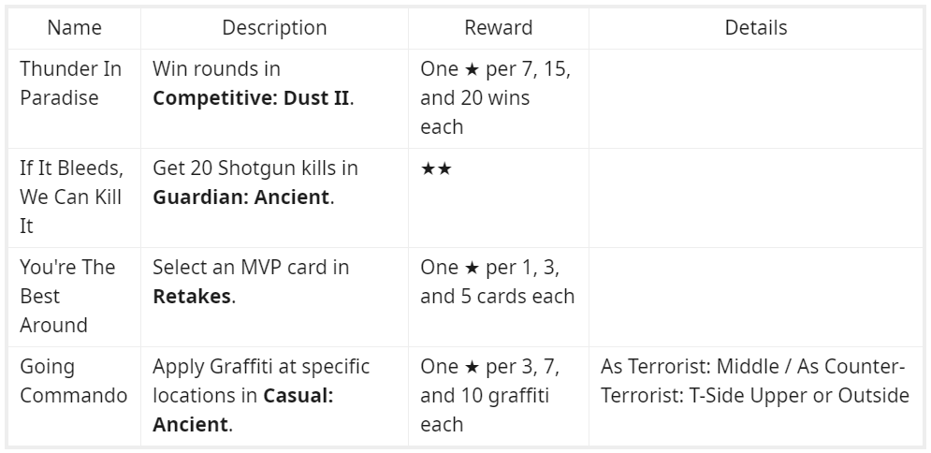The height and width of the screenshot is (453, 931).
Task: Select the "Description" column header
Action: pos(274,28)
